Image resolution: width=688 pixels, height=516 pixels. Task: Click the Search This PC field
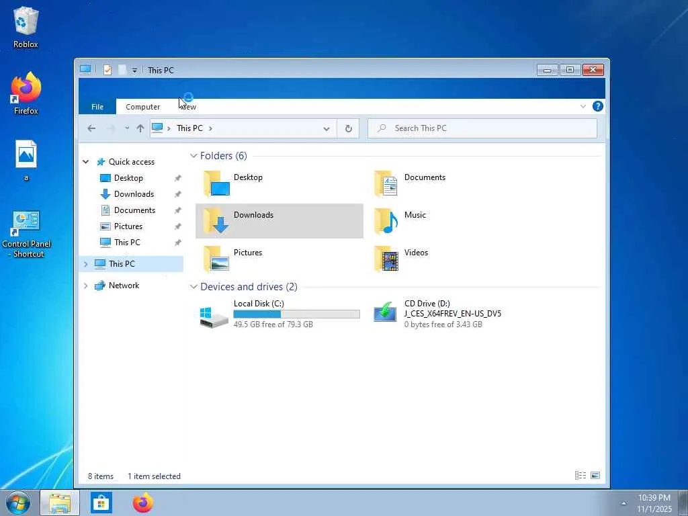(482, 128)
